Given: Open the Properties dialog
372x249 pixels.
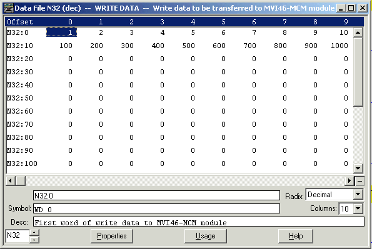Looking at the screenshot, I should (x=112, y=236).
